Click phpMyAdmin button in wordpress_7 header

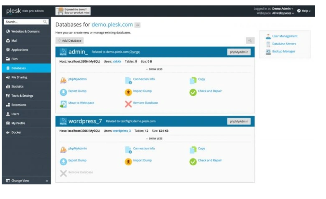[239, 121]
